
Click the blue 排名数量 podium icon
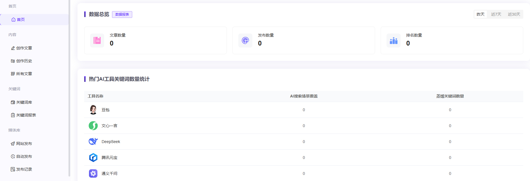394,41
